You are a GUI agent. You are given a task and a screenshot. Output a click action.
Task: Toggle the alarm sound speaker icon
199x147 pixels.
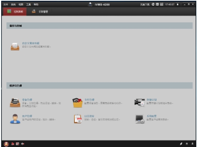coord(23,144)
